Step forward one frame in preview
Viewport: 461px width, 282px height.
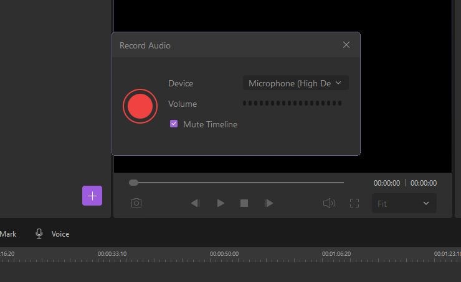pyautogui.click(x=269, y=203)
